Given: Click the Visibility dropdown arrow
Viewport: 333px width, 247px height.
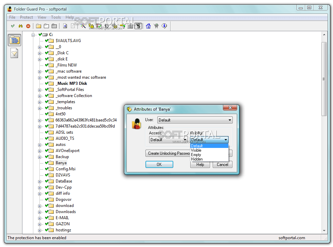Looking at the screenshot, I should [226, 140].
